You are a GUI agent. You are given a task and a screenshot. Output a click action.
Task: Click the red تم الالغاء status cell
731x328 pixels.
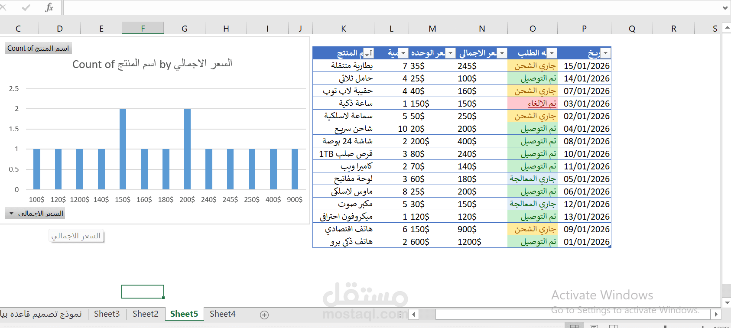click(x=533, y=104)
